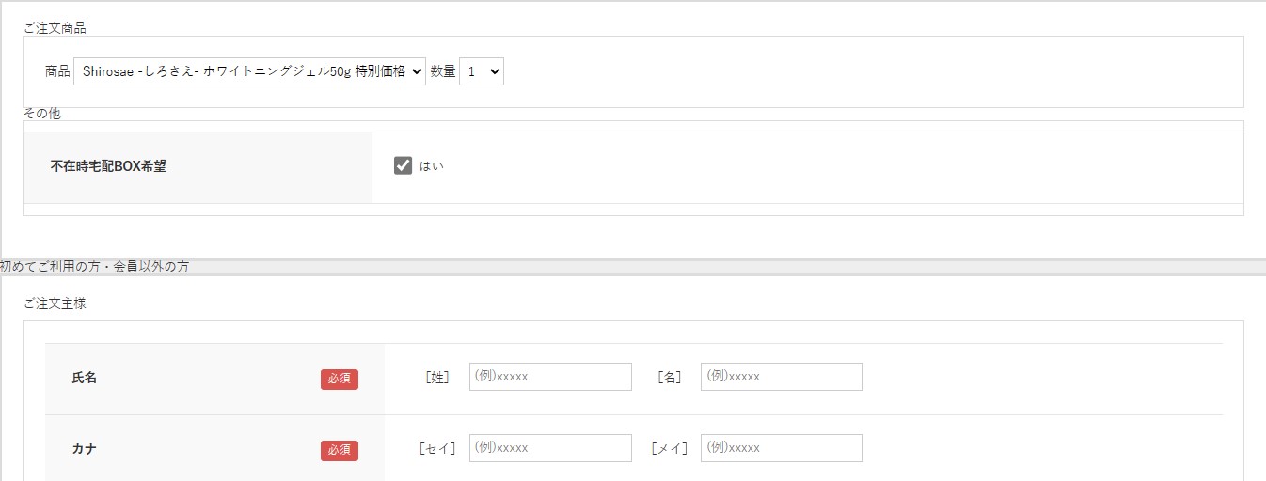Viewport: 1266px width, 481px height.
Task: Select the 初めてご利用の方・会員以外の方 section bar
Action: (633, 267)
